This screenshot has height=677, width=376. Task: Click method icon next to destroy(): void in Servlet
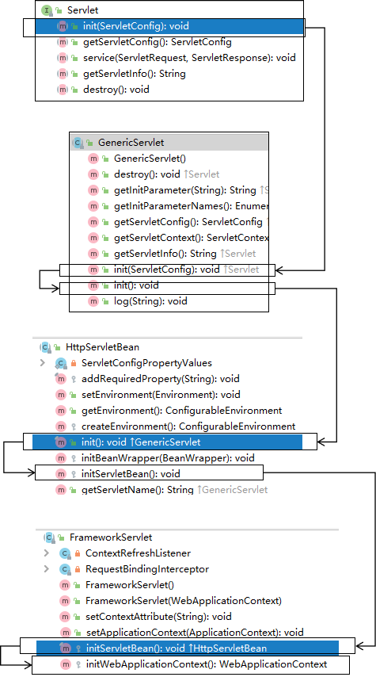pos(63,90)
